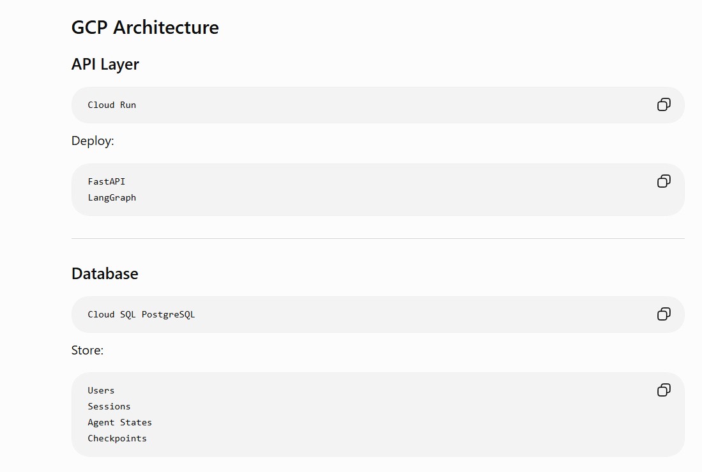Select the Cloud Run code text
702x472 pixels.
coord(112,105)
